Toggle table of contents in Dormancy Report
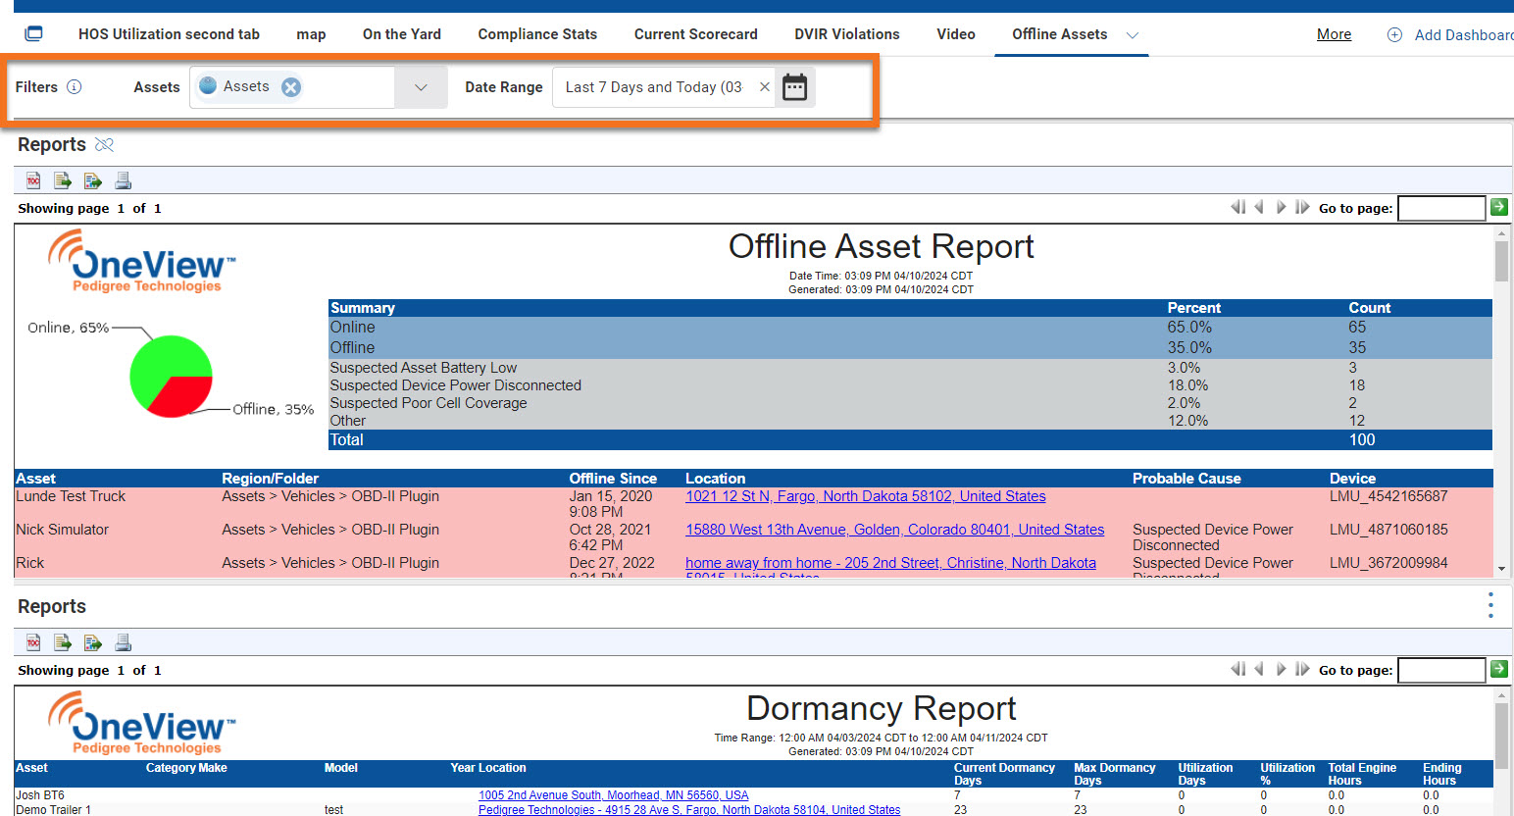 33,642
